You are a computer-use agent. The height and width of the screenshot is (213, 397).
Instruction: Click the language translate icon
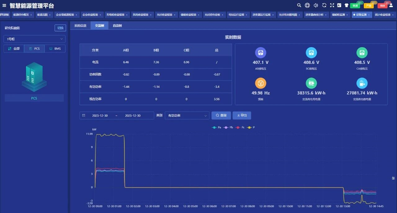tap(339, 5)
